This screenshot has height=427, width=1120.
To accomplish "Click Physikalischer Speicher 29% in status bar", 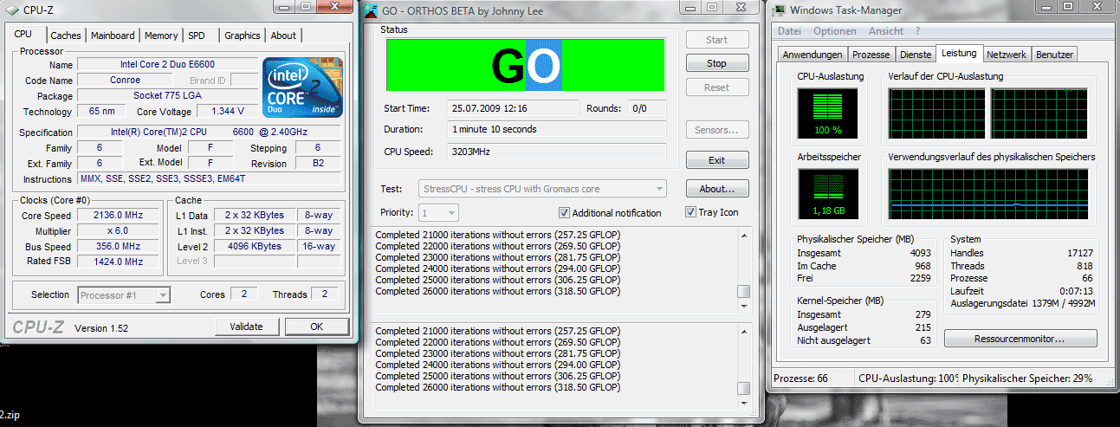I will pyautogui.click(x=1026, y=378).
